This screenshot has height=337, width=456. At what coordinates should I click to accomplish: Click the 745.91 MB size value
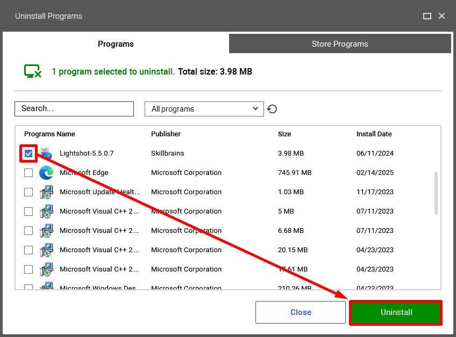pyautogui.click(x=295, y=173)
